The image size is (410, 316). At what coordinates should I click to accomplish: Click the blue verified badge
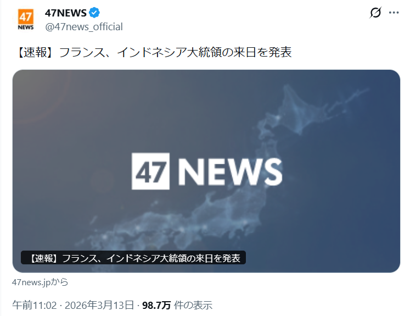click(94, 13)
